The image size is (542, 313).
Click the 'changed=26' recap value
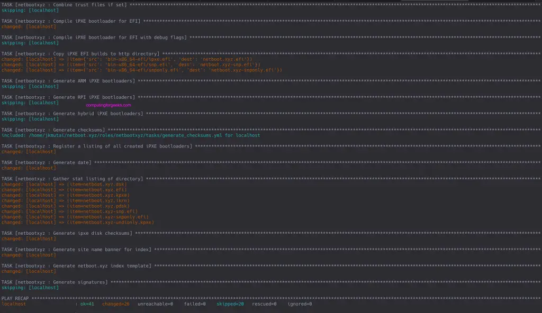116,304
